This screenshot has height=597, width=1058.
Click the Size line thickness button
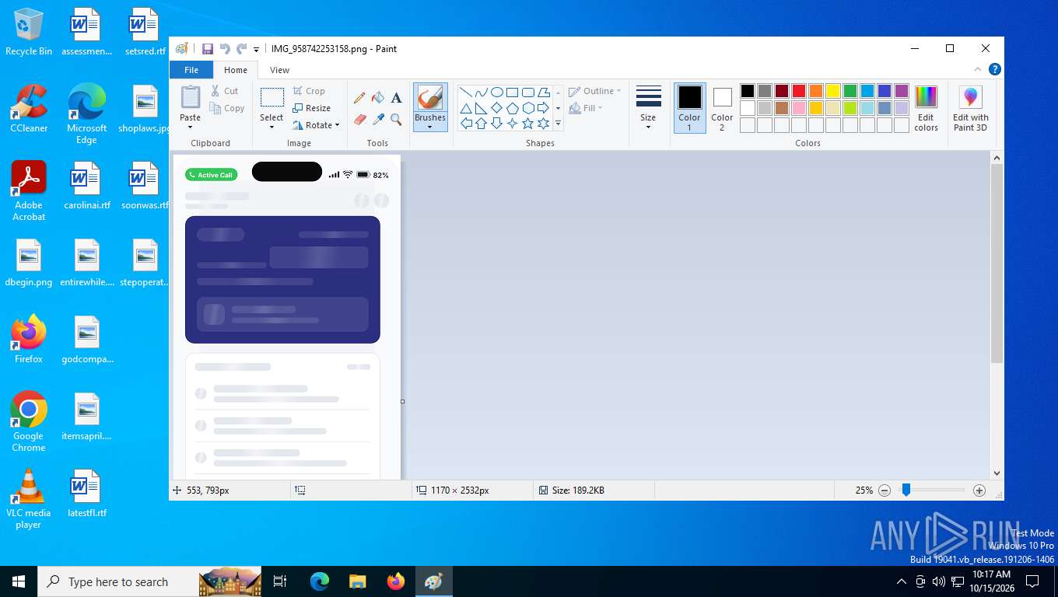(x=648, y=106)
